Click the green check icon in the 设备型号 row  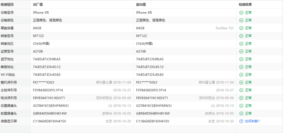pyautogui.click(x=241, y=13)
